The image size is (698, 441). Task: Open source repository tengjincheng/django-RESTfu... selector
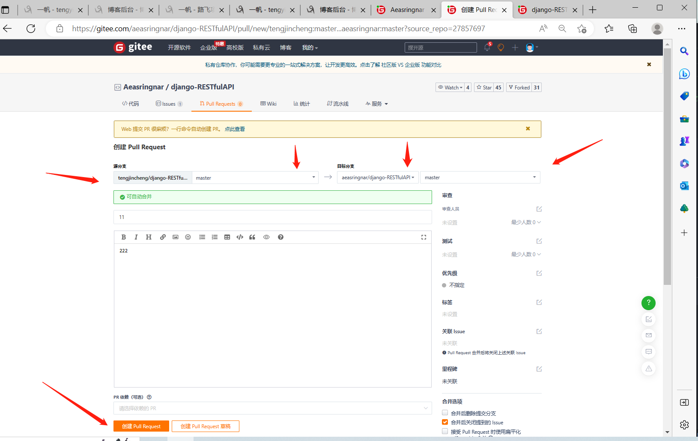click(x=153, y=178)
